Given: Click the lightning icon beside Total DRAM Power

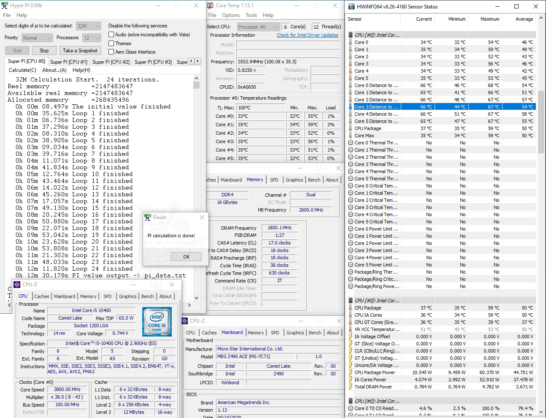Looking at the screenshot, I should click(x=351, y=387).
